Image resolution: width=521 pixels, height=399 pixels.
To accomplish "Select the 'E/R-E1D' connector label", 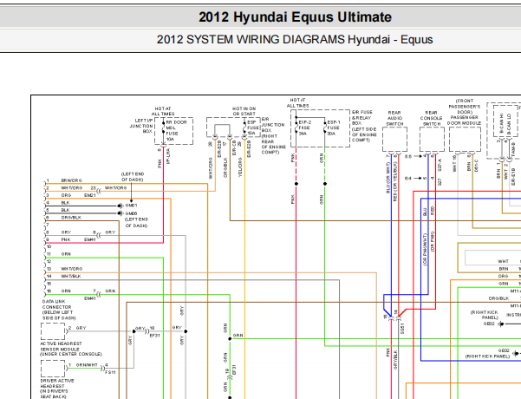I will [x=513, y=177].
